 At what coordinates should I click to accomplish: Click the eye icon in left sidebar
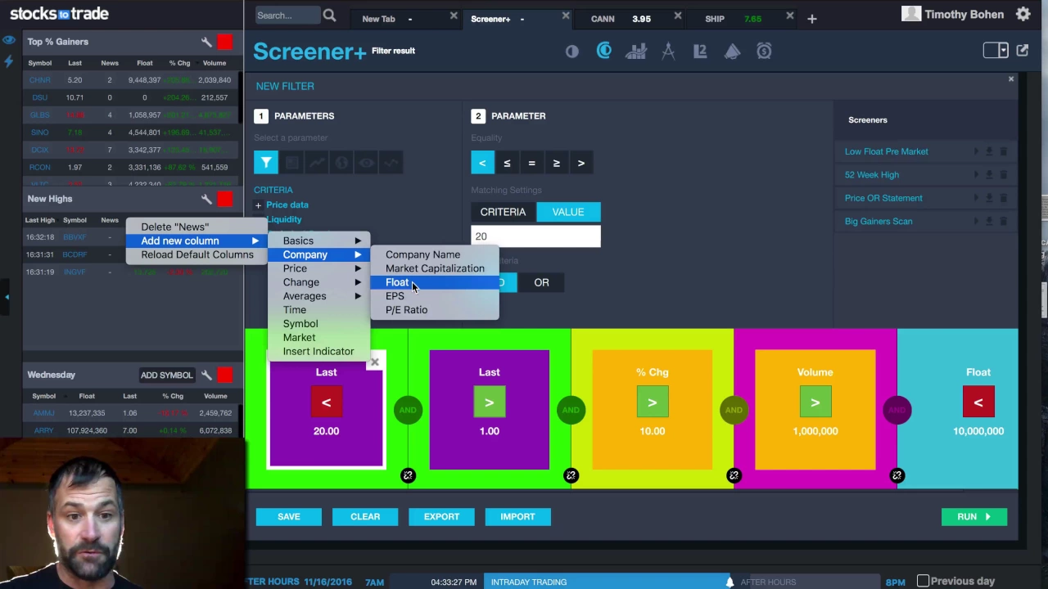tap(9, 40)
